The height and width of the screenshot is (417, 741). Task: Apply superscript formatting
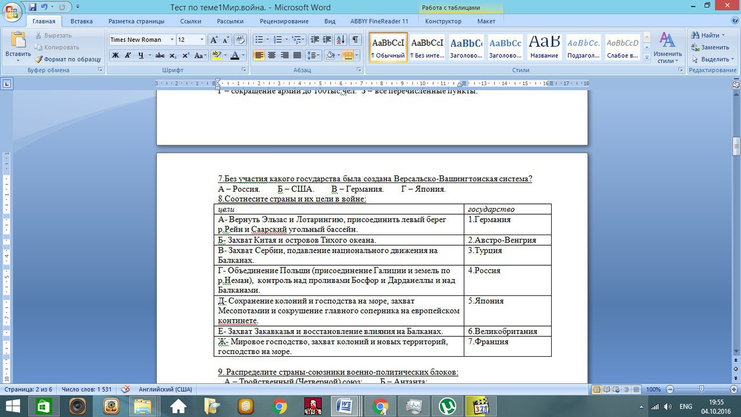pyautogui.click(x=186, y=56)
